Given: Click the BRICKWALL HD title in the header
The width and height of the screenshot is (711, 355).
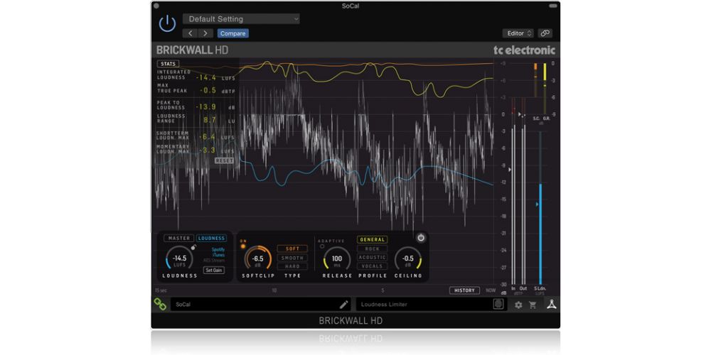Looking at the screenshot, I should click(x=192, y=50).
